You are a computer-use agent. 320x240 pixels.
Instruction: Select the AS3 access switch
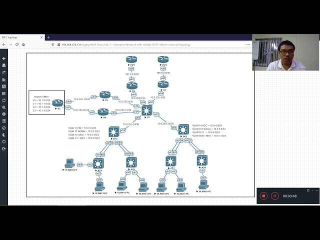coord(171,161)
